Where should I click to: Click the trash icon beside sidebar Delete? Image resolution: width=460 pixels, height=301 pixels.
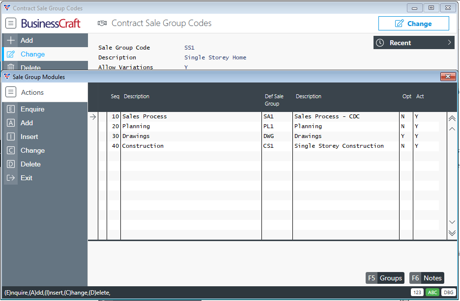(x=11, y=67)
